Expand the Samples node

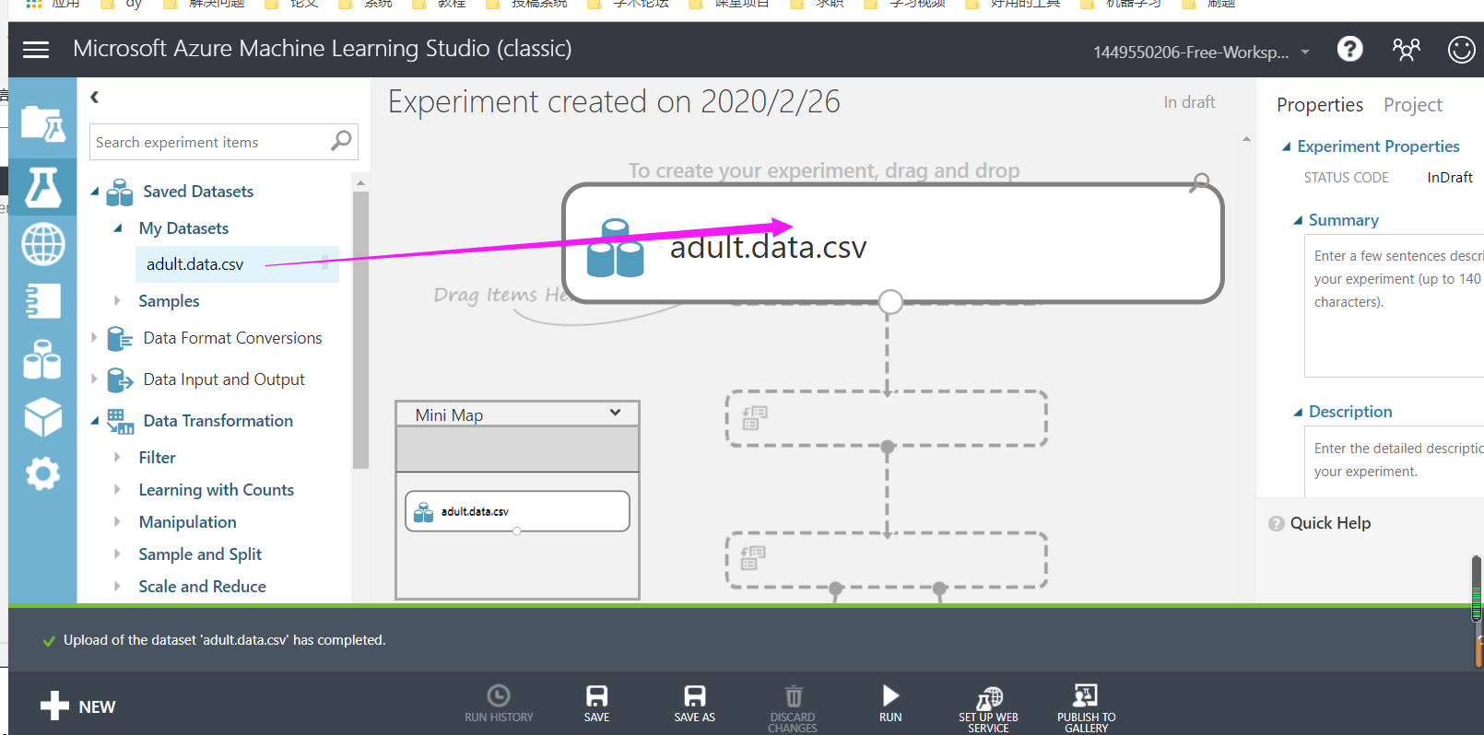point(117,300)
